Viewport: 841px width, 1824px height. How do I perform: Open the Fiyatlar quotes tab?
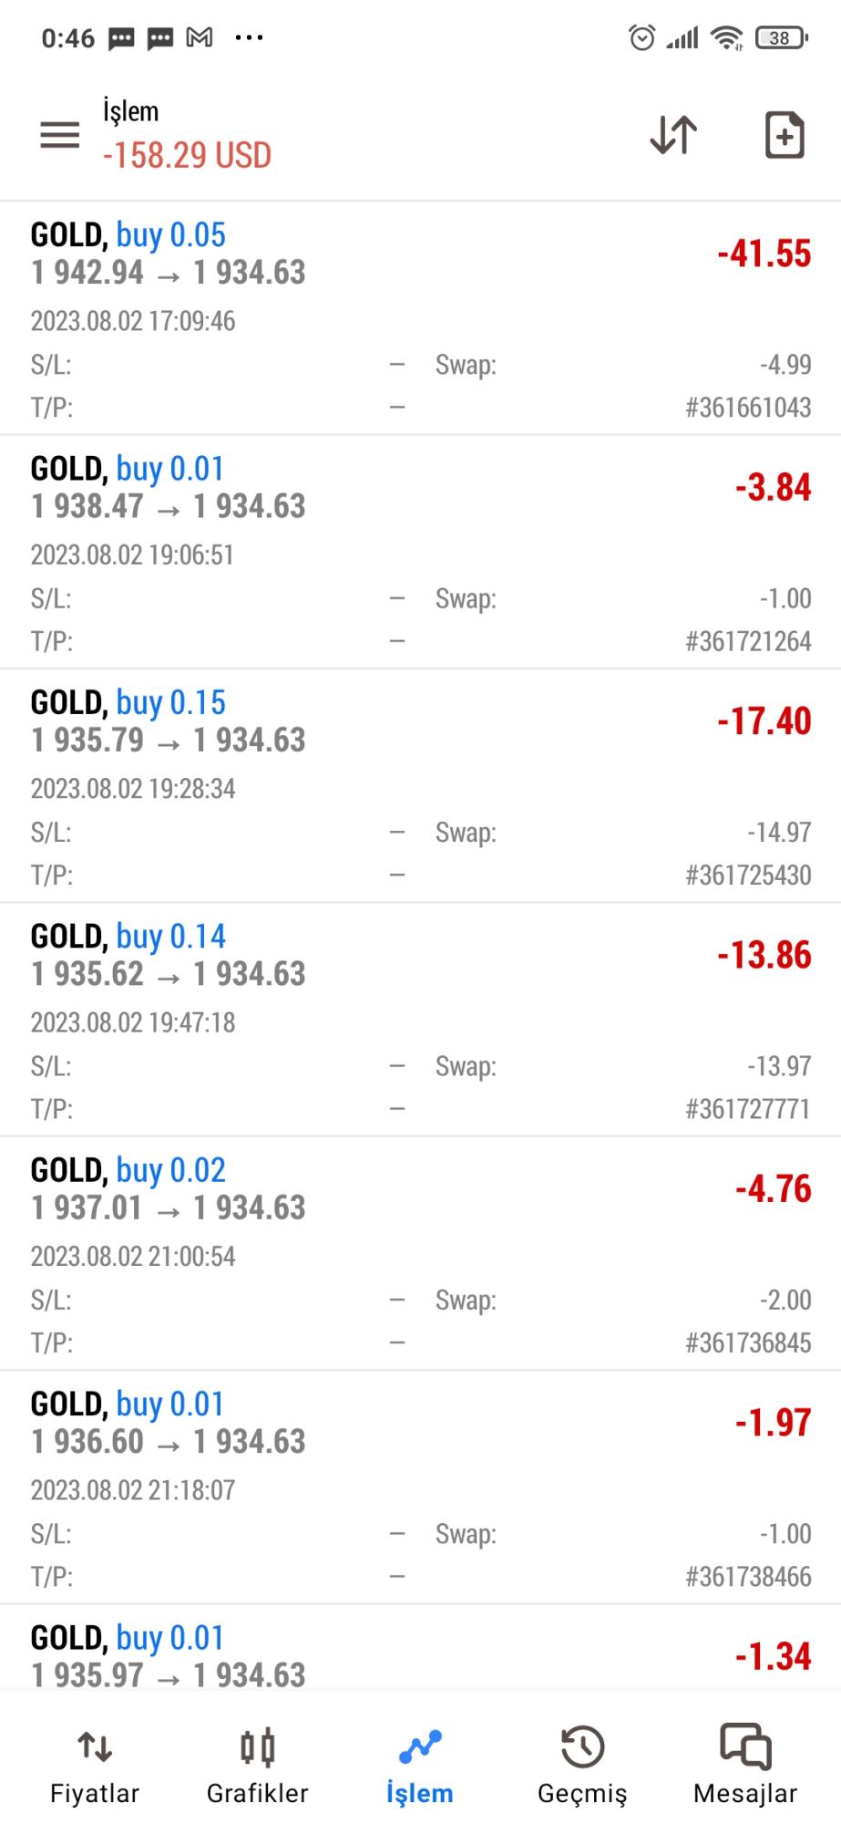tap(95, 1767)
